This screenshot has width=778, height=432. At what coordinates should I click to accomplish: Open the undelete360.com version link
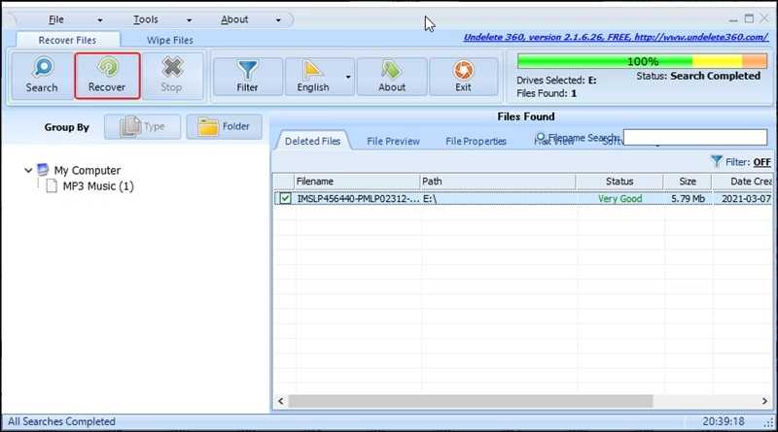[618, 39]
